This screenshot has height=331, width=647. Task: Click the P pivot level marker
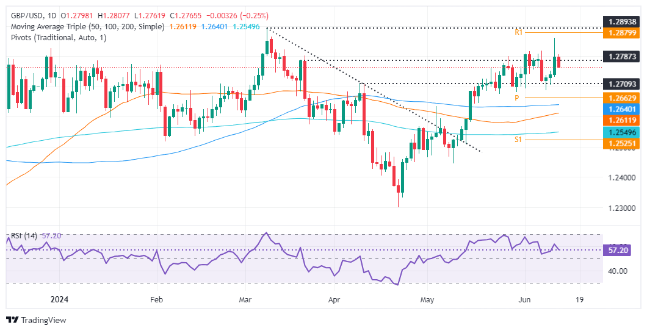[x=516, y=98]
